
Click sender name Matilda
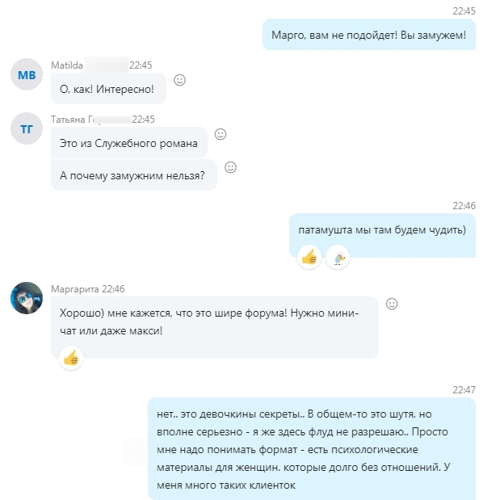click(67, 65)
